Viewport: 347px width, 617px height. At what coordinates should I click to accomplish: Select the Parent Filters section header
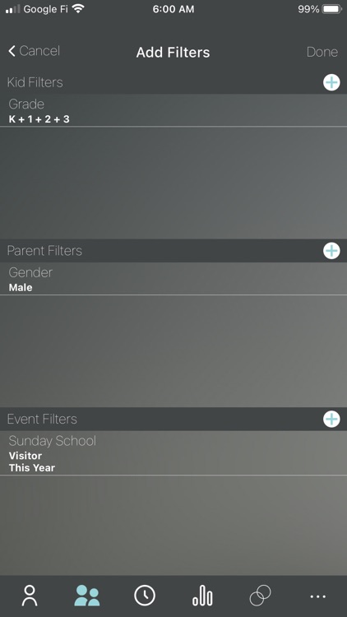coord(44,251)
